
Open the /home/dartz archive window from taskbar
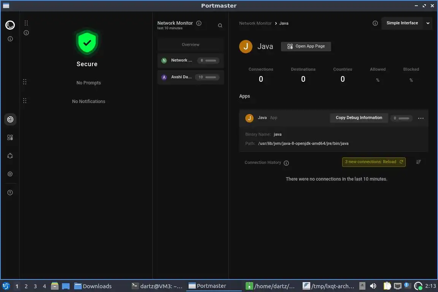(x=270, y=286)
